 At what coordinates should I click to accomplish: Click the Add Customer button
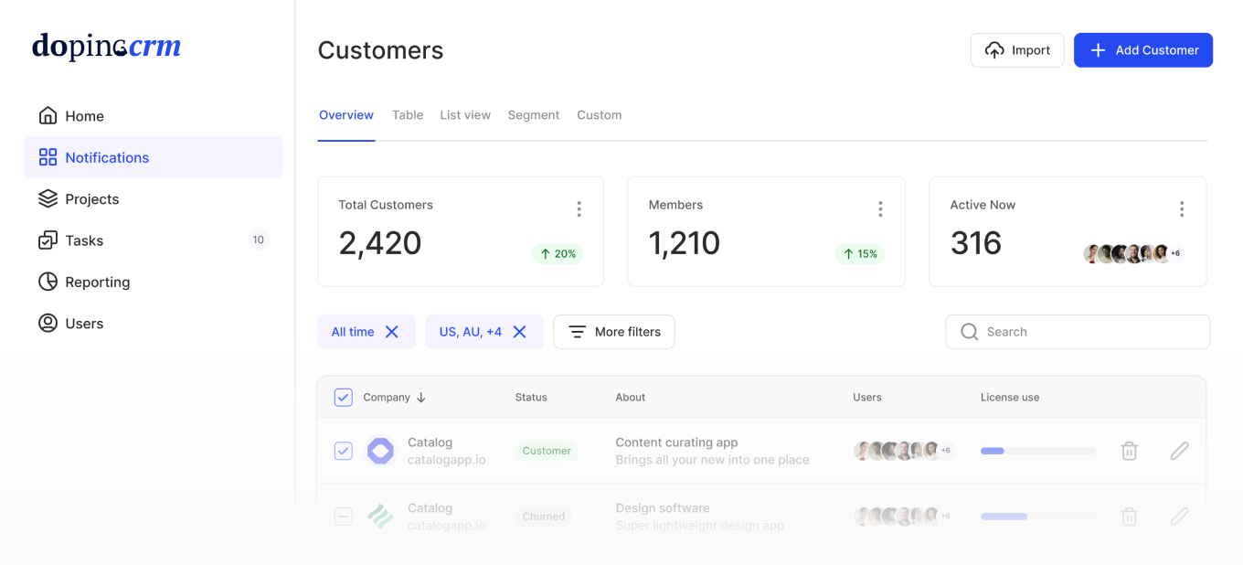[x=1143, y=50]
